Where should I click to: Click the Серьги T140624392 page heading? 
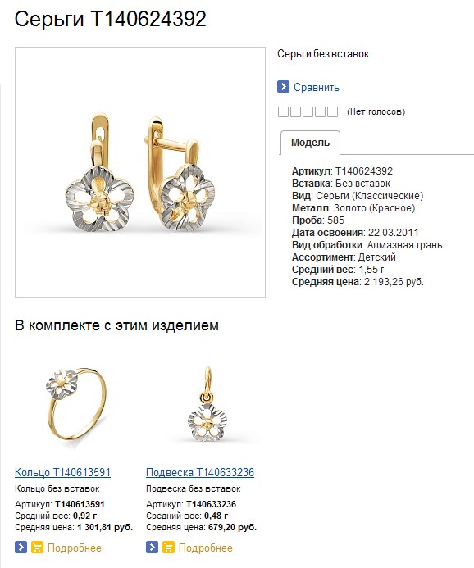(x=111, y=19)
